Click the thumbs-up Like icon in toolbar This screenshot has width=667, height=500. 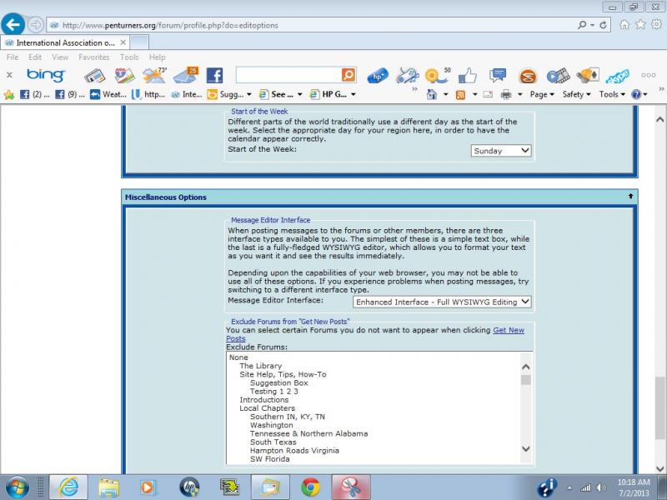[467, 76]
